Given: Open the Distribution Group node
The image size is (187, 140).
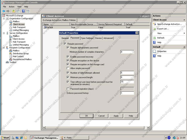Looking at the screenshot, I should point(21,53).
